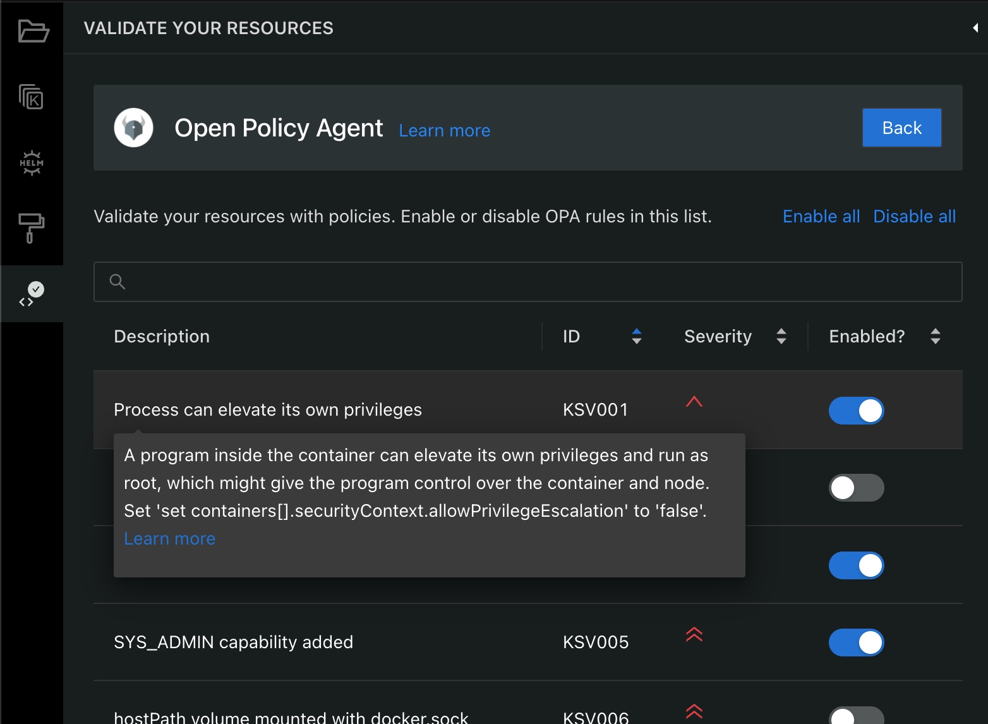
Task: Click Disable all rules
Action: pyautogui.click(x=914, y=216)
